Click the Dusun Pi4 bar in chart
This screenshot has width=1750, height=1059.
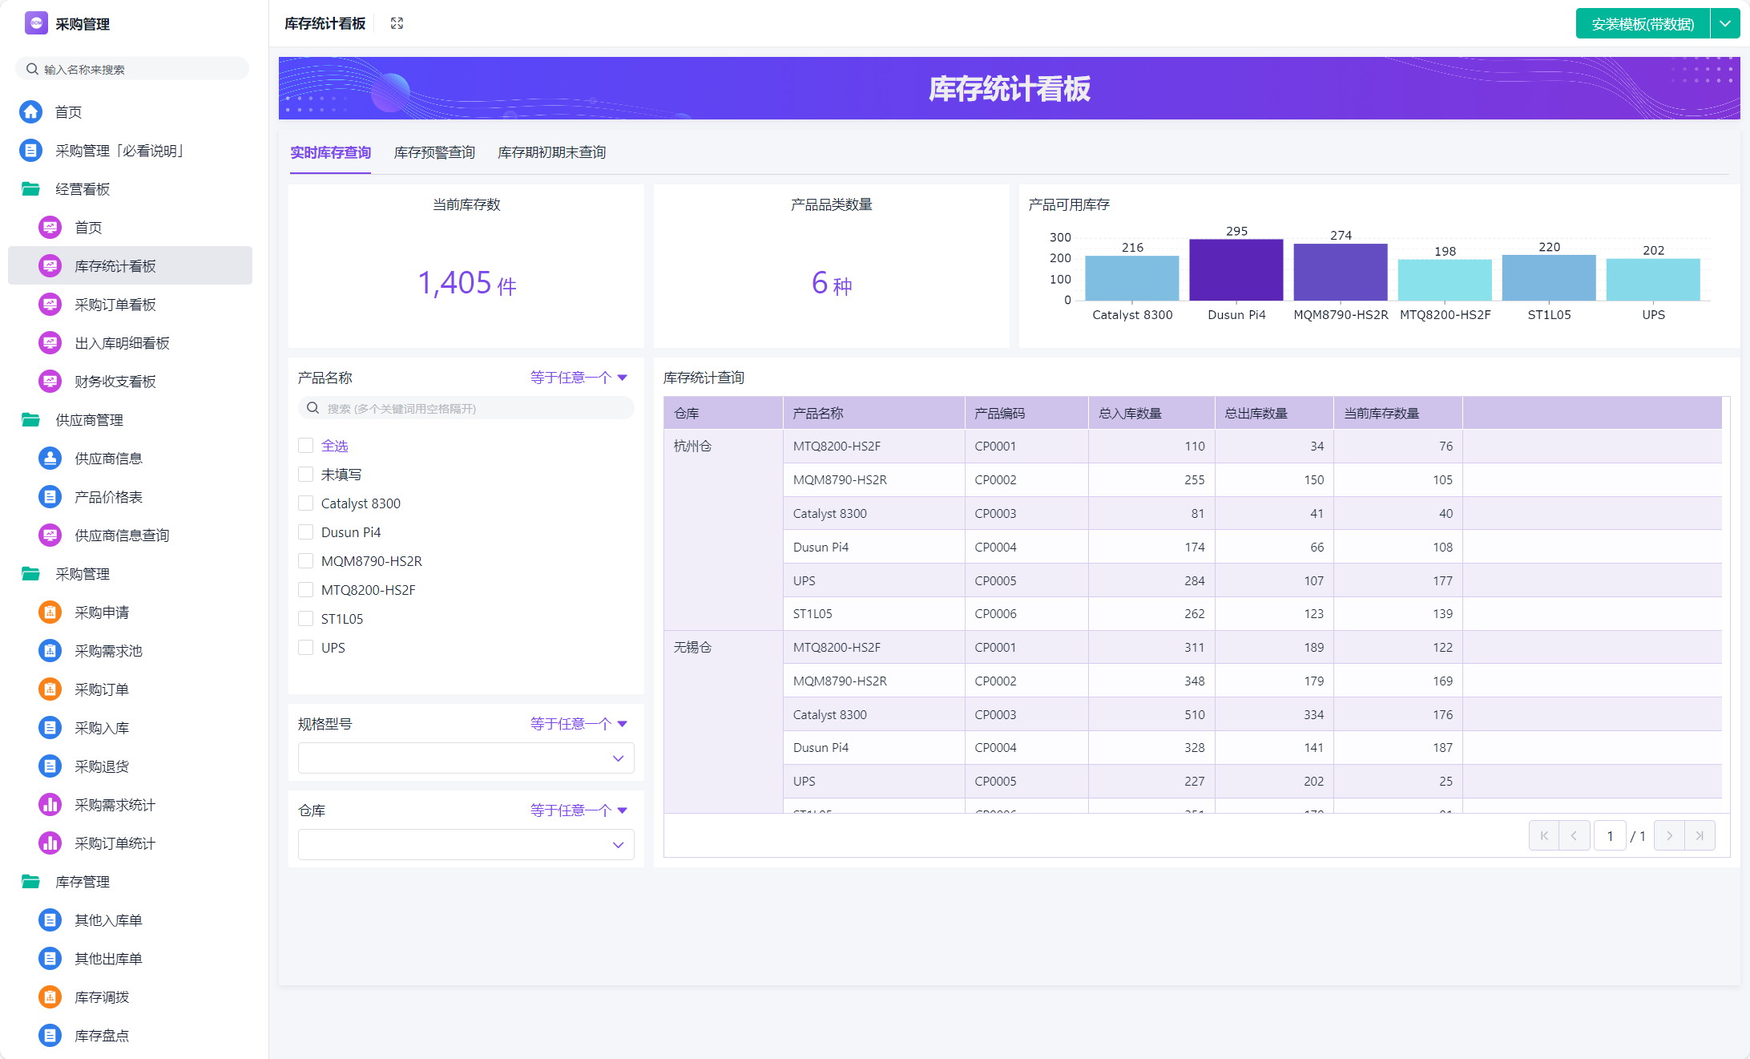point(1236,270)
